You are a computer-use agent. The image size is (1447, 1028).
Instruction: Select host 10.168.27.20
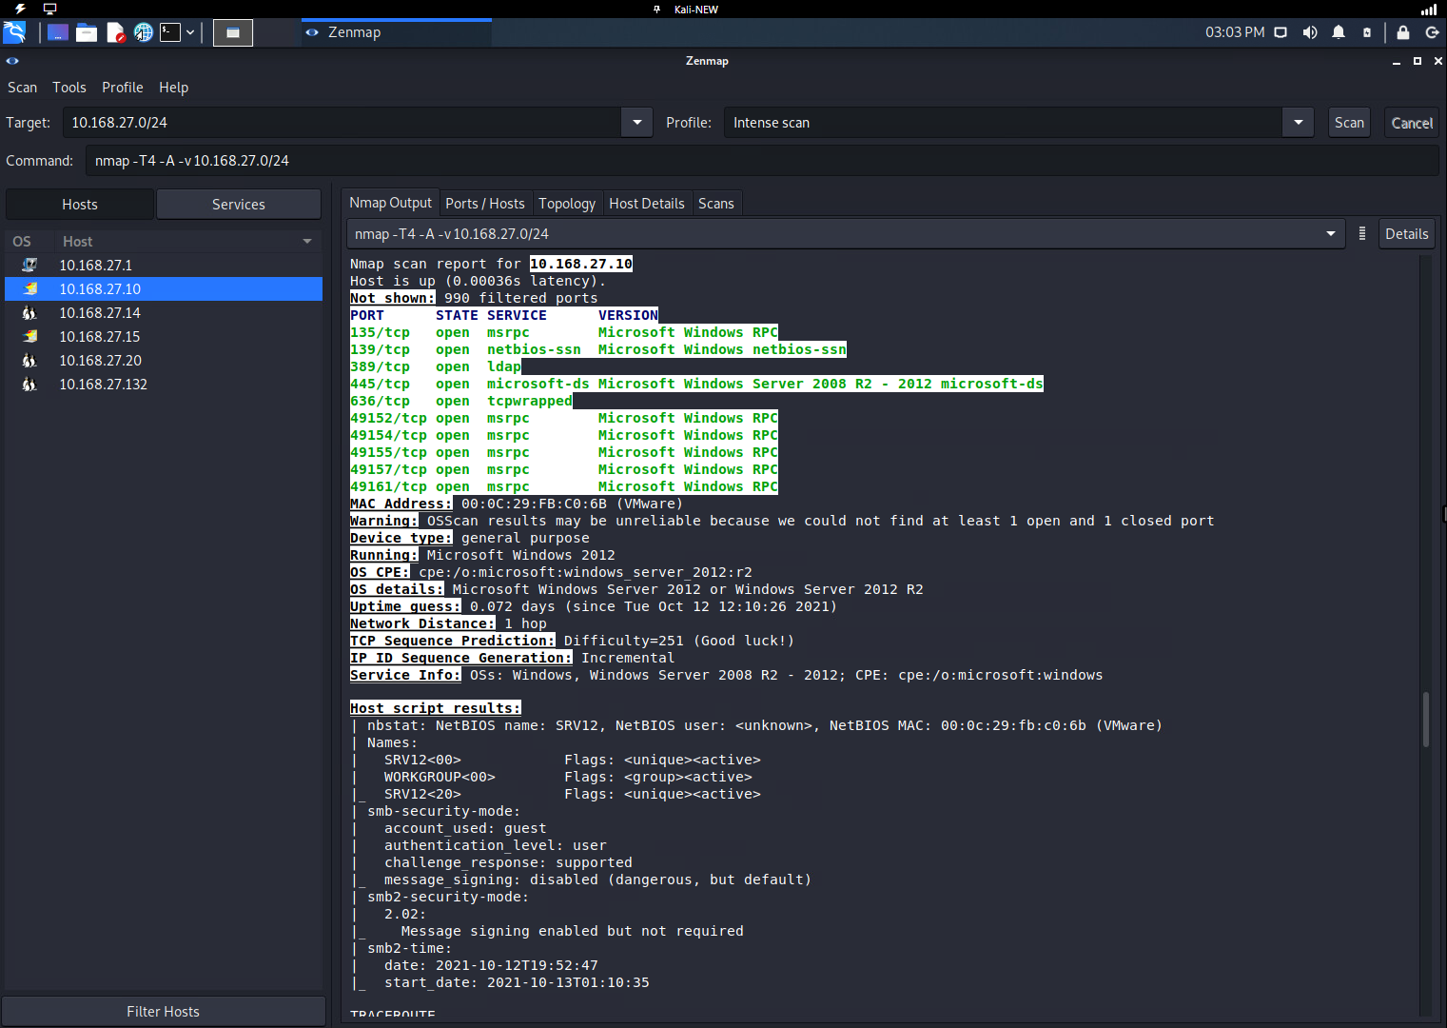tap(164, 361)
